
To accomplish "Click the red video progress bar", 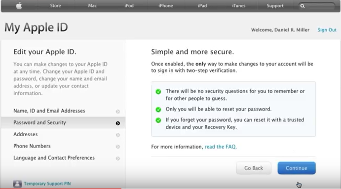I will [x=61, y=189].
